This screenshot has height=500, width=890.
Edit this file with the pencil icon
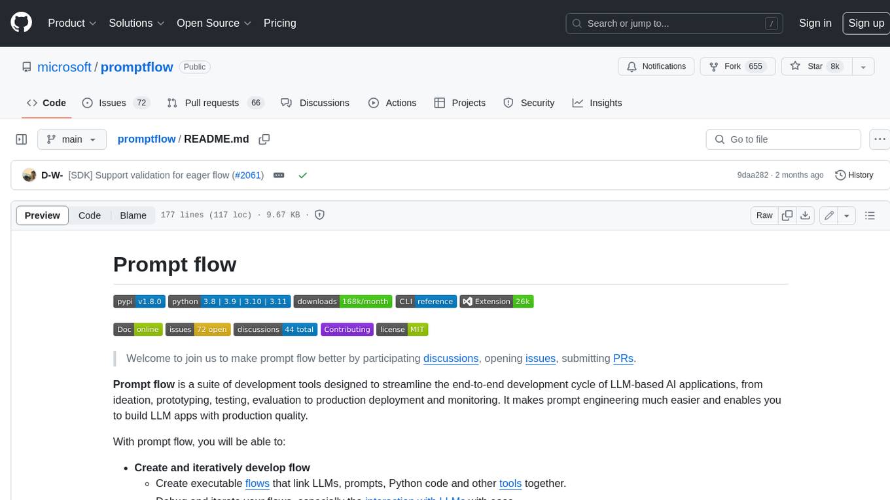[829, 215]
